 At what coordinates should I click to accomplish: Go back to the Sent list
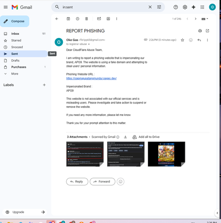click(x=57, y=19)
